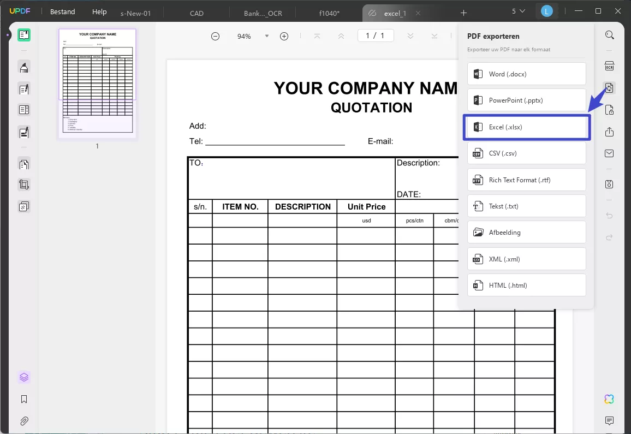Open the Crop Pages tool
The height and width of the screenshot is (434, 631).
(x=24, y=185)
